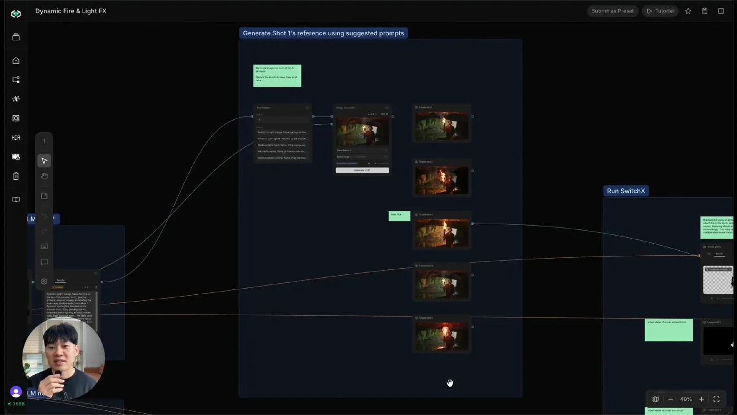Screen dimensions: 737x415
Task: Click the 'Generate Shot 1's reference using suggested prompts' group label
Action: point(323,33)
